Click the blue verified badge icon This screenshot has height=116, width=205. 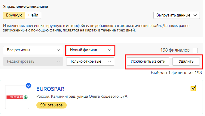29,86
